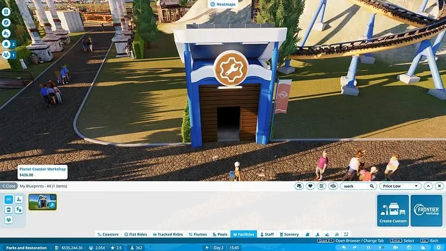446x251 pixels.
Task: Switch to the Scenery tab
Action: pyautogui.click(x=289, y=234)
